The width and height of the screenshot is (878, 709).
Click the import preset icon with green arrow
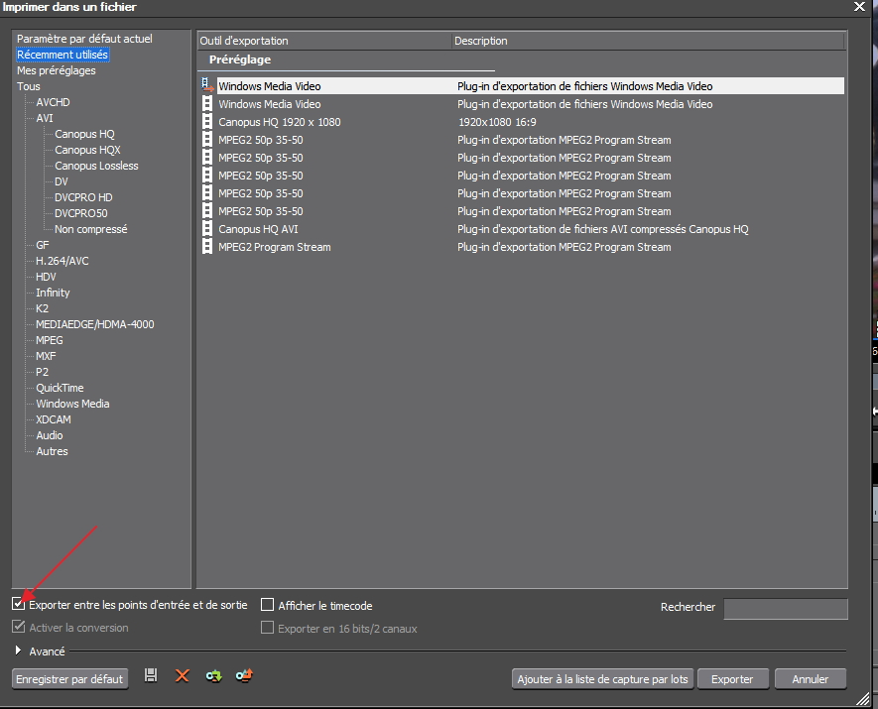tap(213, 676)
